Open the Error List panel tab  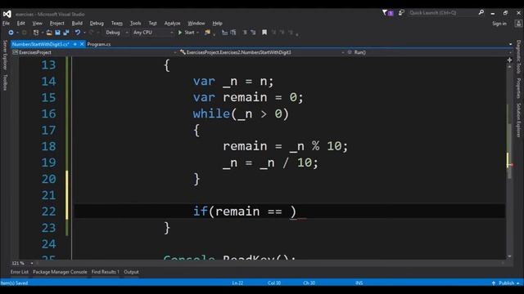(x=20, y=272)
